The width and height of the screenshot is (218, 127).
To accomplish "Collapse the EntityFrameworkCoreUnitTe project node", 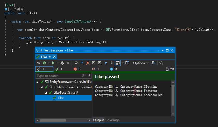I will click(x=38, y=82).
